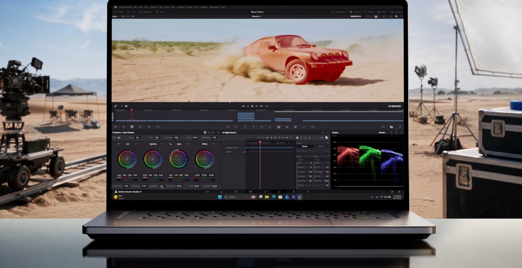Click the Quick Export button
The width and height of the screenshot is (522, 268).
[x=339, y=12]
